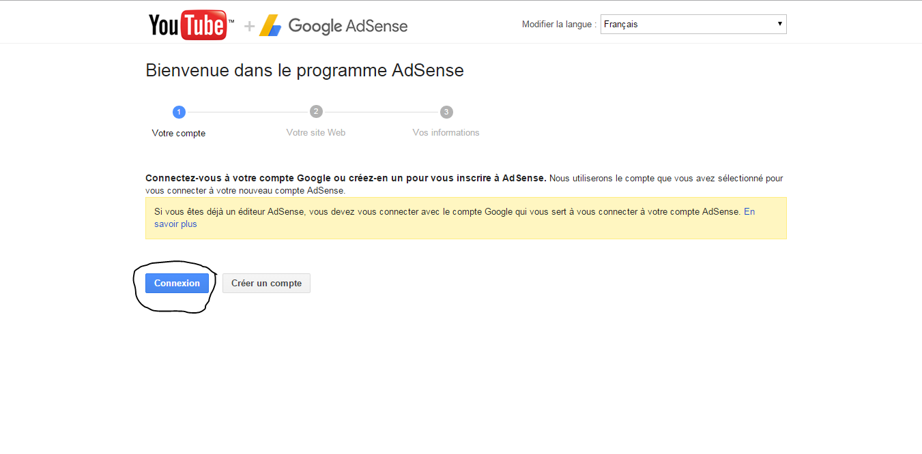This screenshot has width=922, height=454.
Task: Click the blue Connexion button
Action: point(177,284)
